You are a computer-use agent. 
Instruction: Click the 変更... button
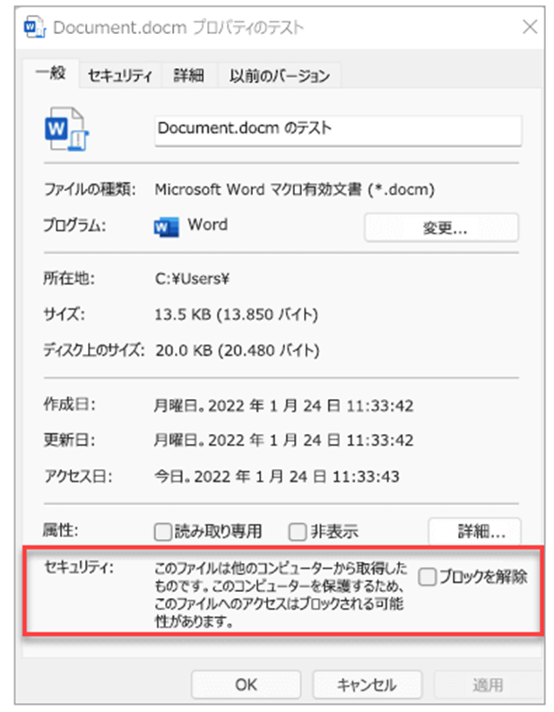(441, 228)
